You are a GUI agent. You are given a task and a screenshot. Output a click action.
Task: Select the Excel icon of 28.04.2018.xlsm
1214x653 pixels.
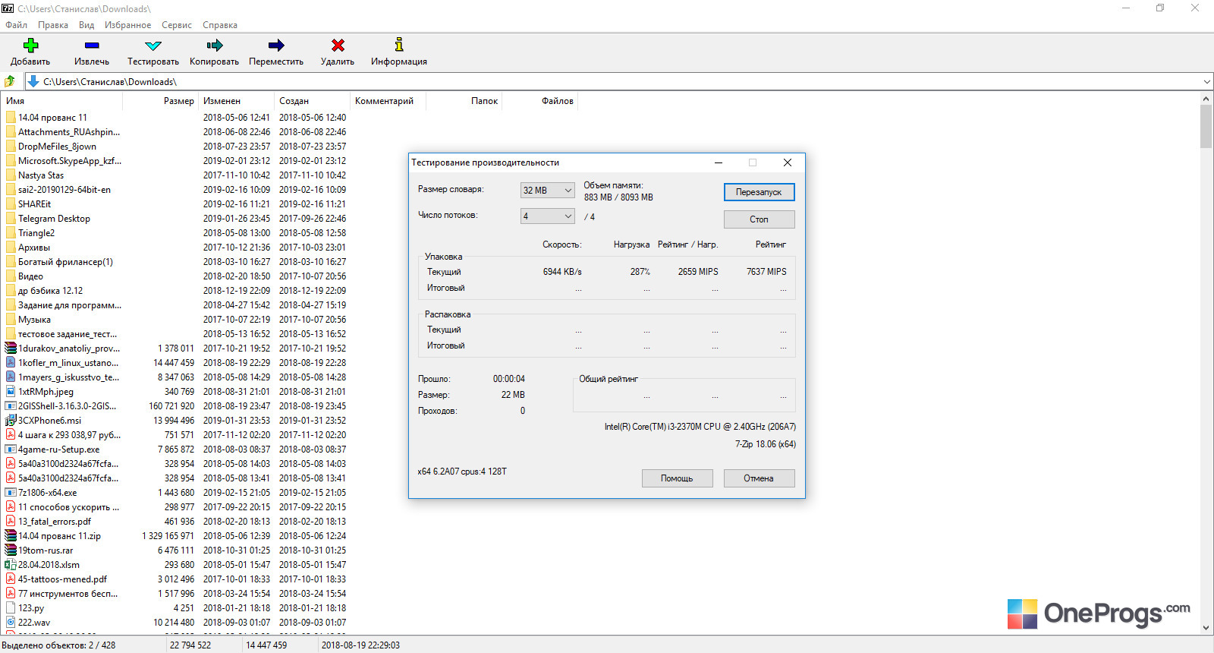click(x=11, y=565)
